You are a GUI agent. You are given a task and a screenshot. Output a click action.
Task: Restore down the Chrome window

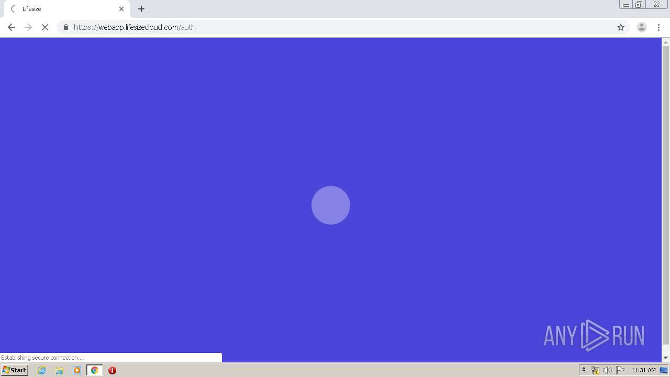639,5
